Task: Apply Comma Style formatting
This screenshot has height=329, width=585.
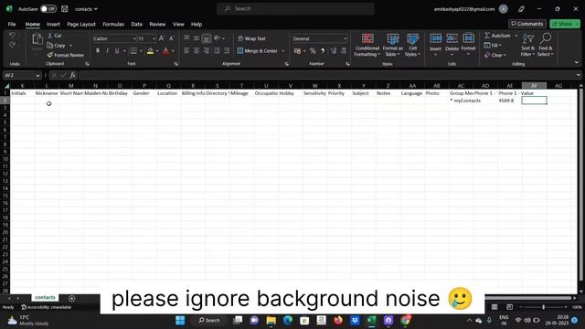Action: tap(323, 51)
